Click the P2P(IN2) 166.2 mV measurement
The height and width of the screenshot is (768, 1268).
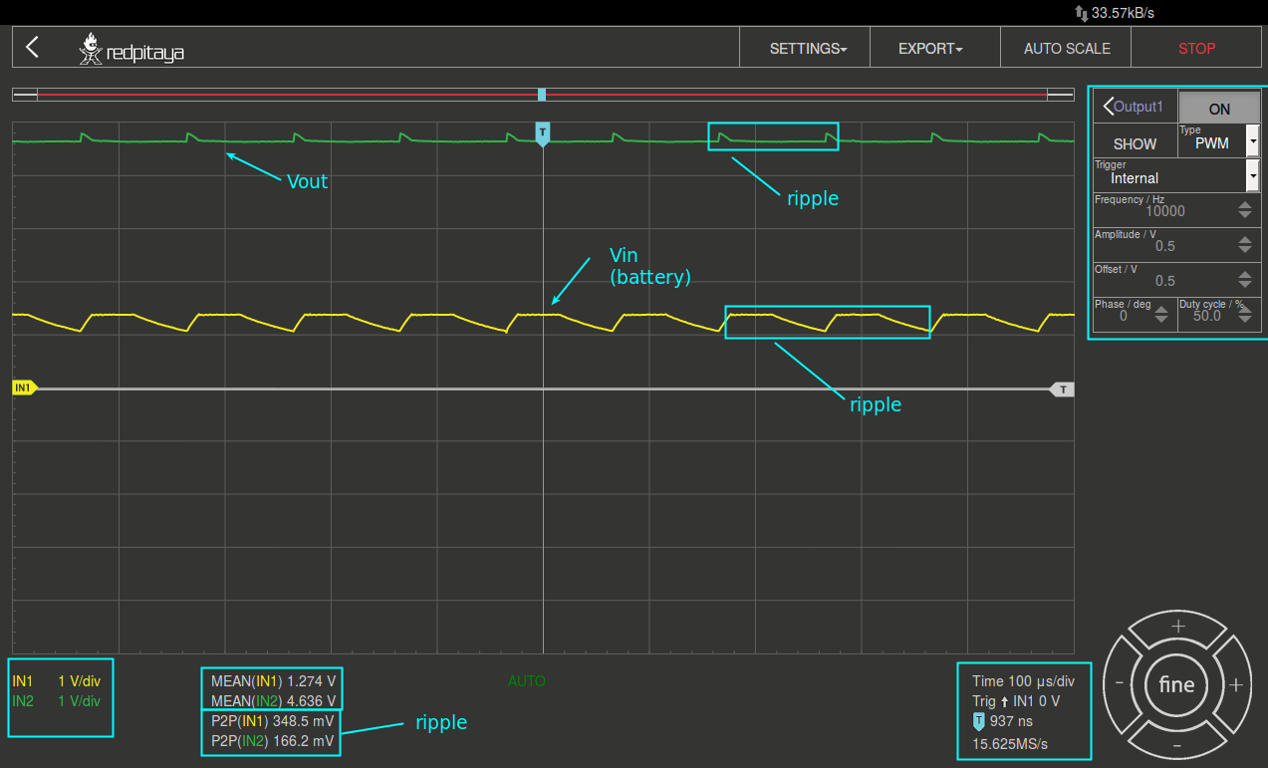click(x=273, y=741)
